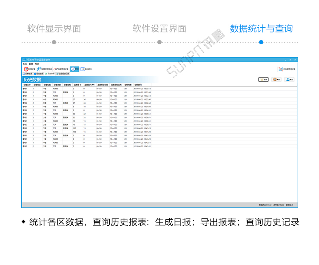Click the orange magnifier query button
The height and width of the screenshot is (265, 319).
(x=276, y=79)
